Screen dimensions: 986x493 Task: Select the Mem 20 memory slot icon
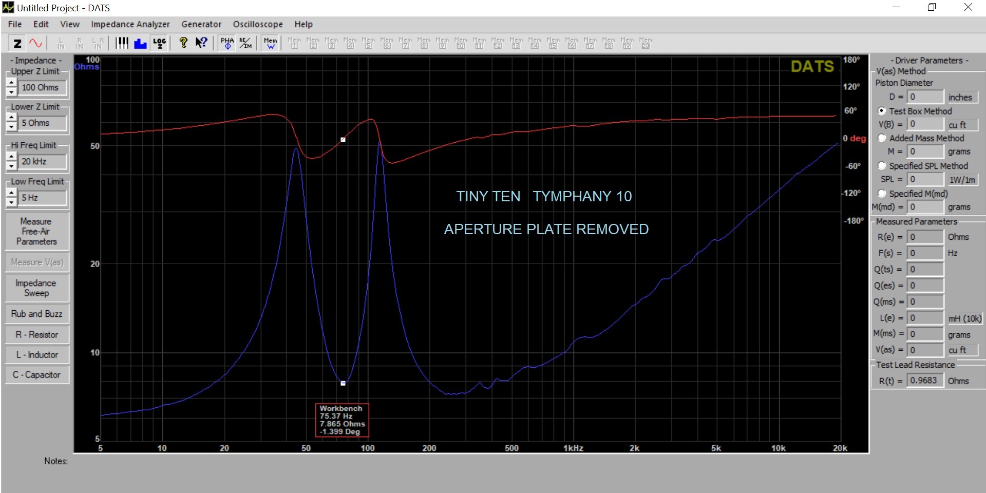click(x=646, y=43)
